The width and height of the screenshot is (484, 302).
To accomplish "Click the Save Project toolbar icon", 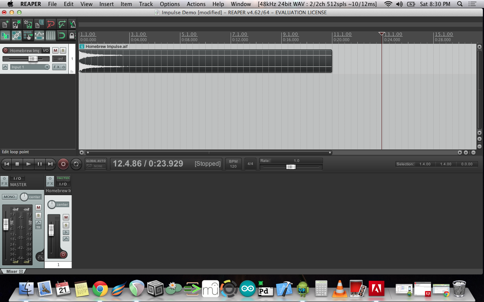I will coord(28,25).
